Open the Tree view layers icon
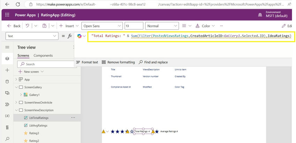 pyautogui.click(x=7, y=59)
